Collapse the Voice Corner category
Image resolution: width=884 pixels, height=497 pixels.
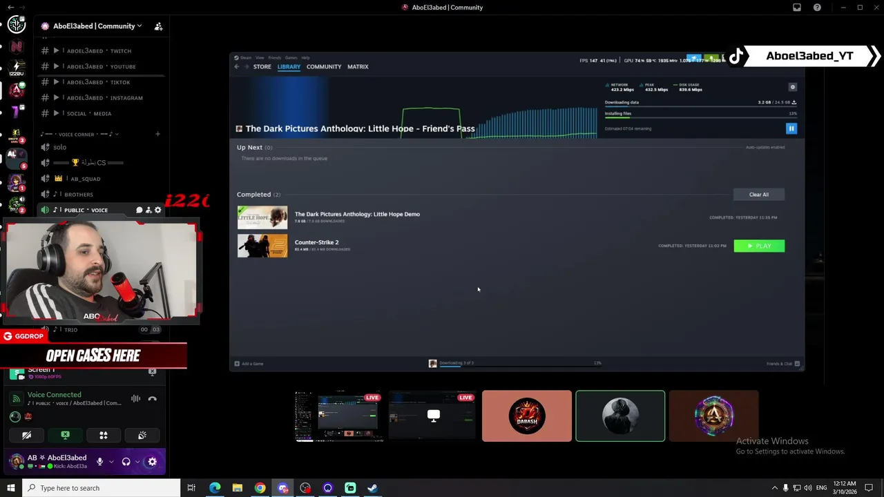(79, 134)
